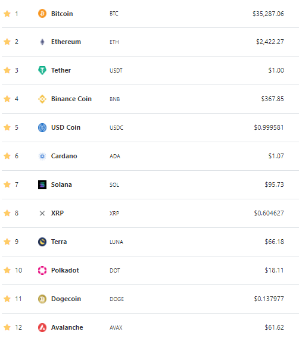Remove Avalanche favorite star
This screenshot has width=299, height=338.
click(x=7, y=327)
